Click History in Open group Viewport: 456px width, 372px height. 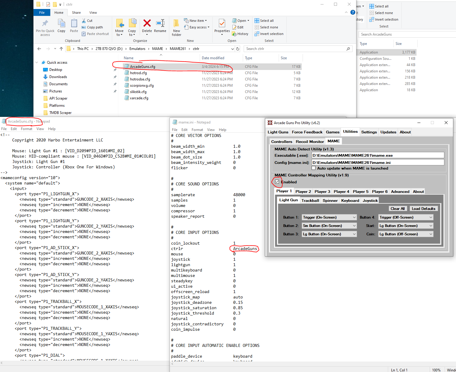240,34
